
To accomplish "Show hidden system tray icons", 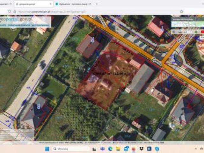I will (196, 149).
